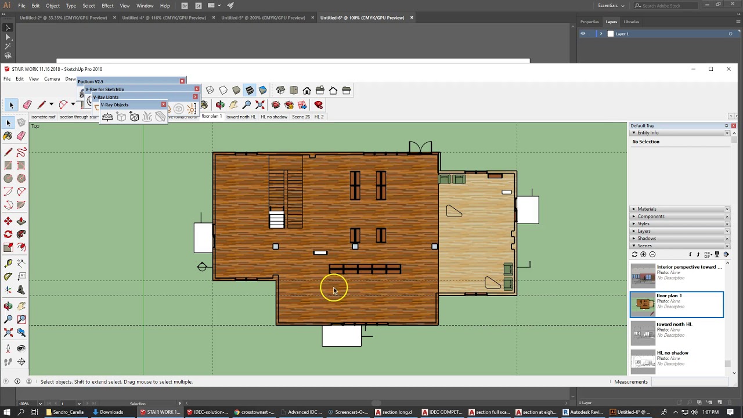Close the Podium V2.5 floating toolbar
The image size is (743, 418).
(x=182, y=81)
